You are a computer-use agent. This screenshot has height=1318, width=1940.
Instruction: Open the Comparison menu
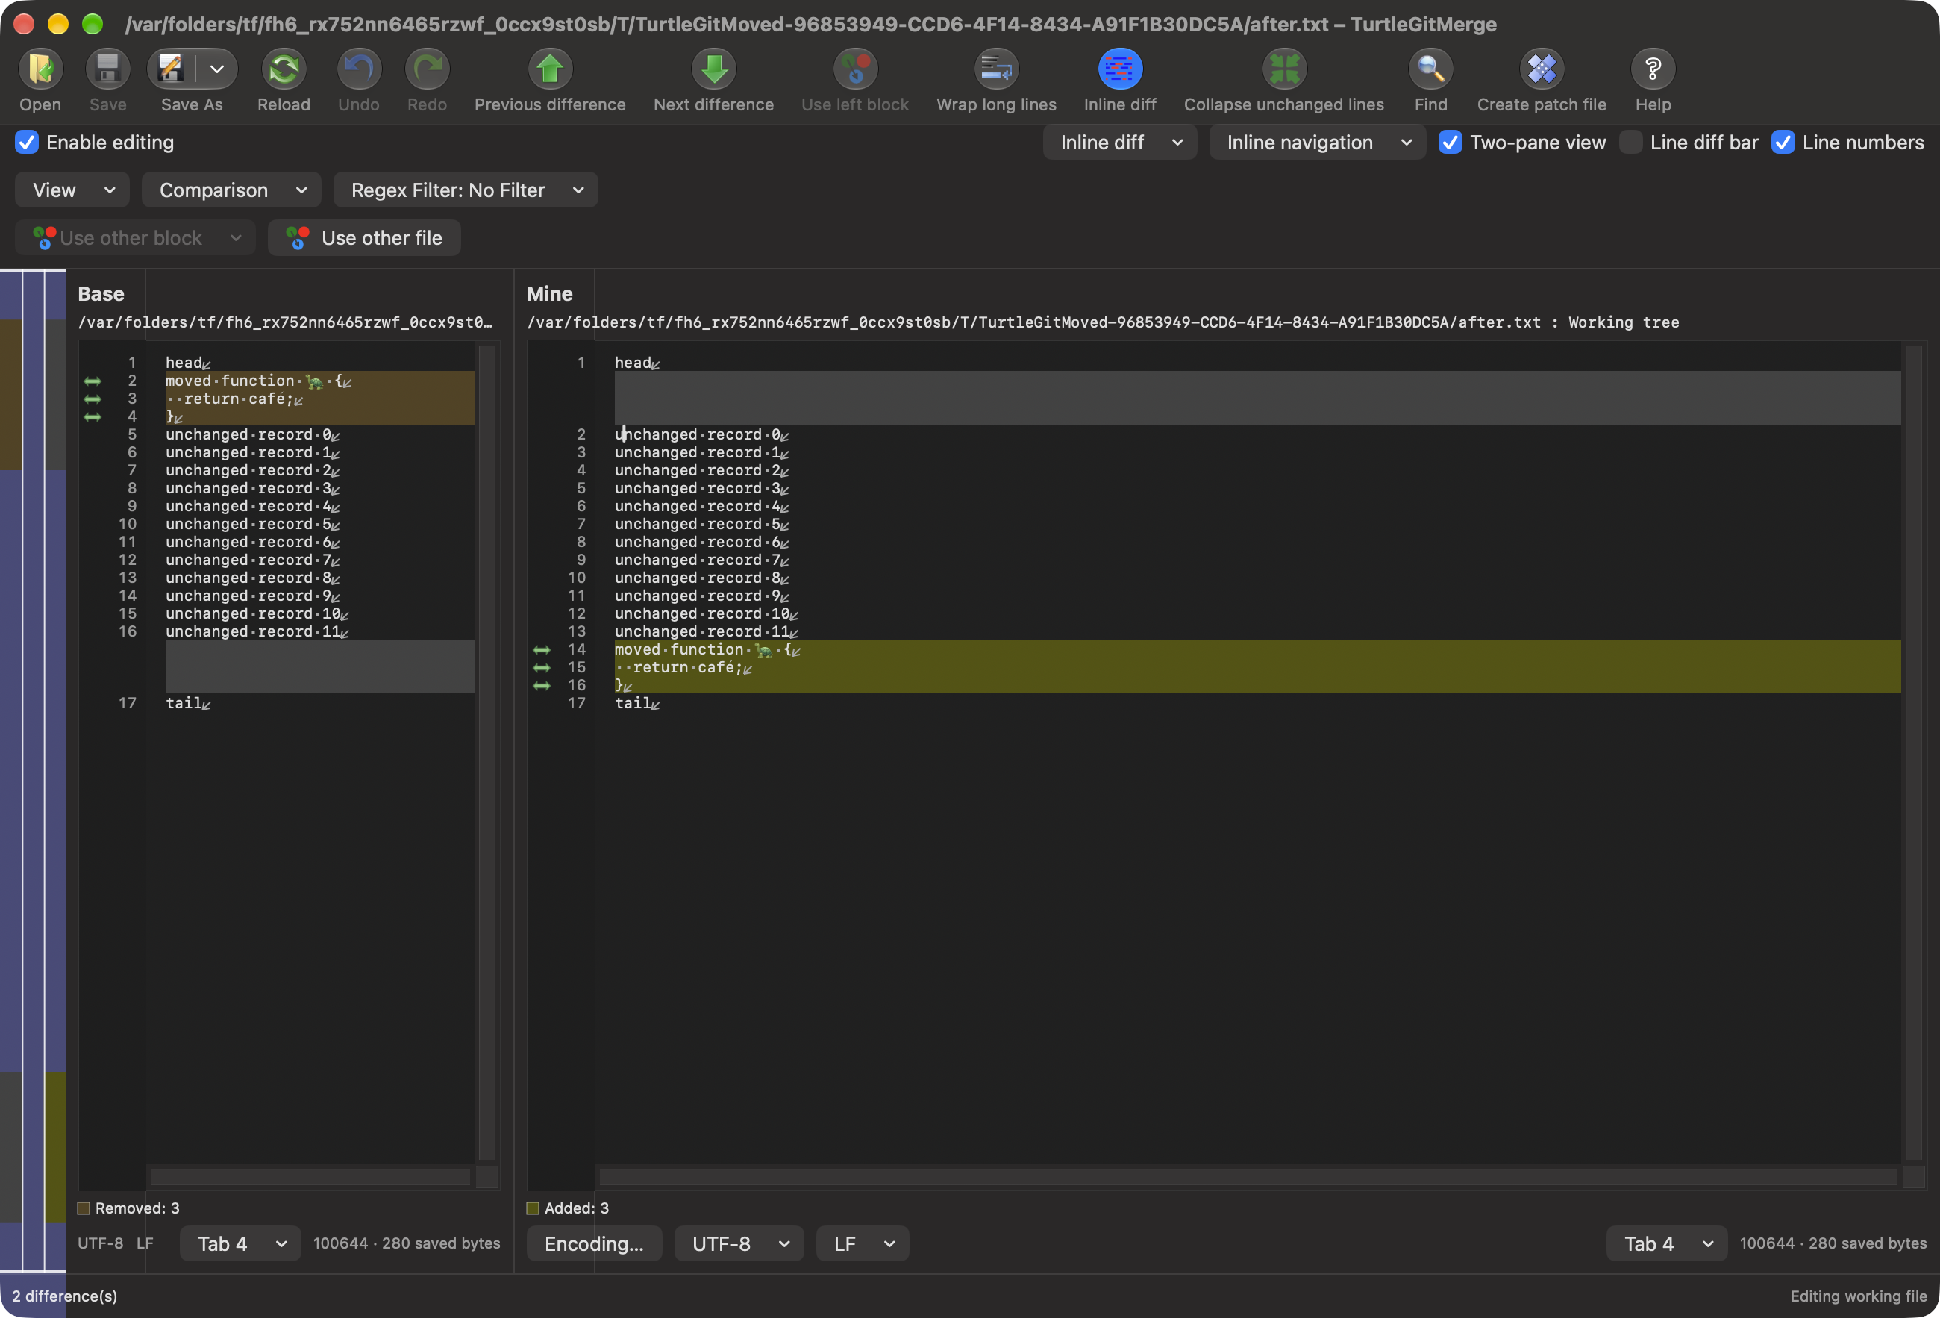[x=231, y=190]
